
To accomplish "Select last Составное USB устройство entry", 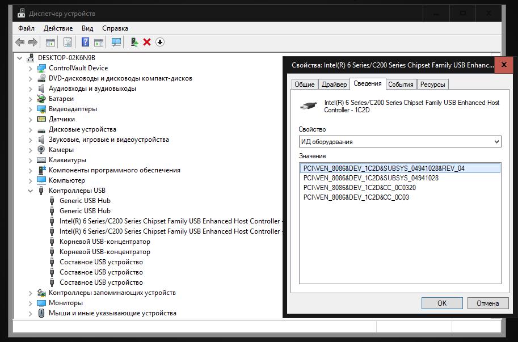I will (101, 282).
